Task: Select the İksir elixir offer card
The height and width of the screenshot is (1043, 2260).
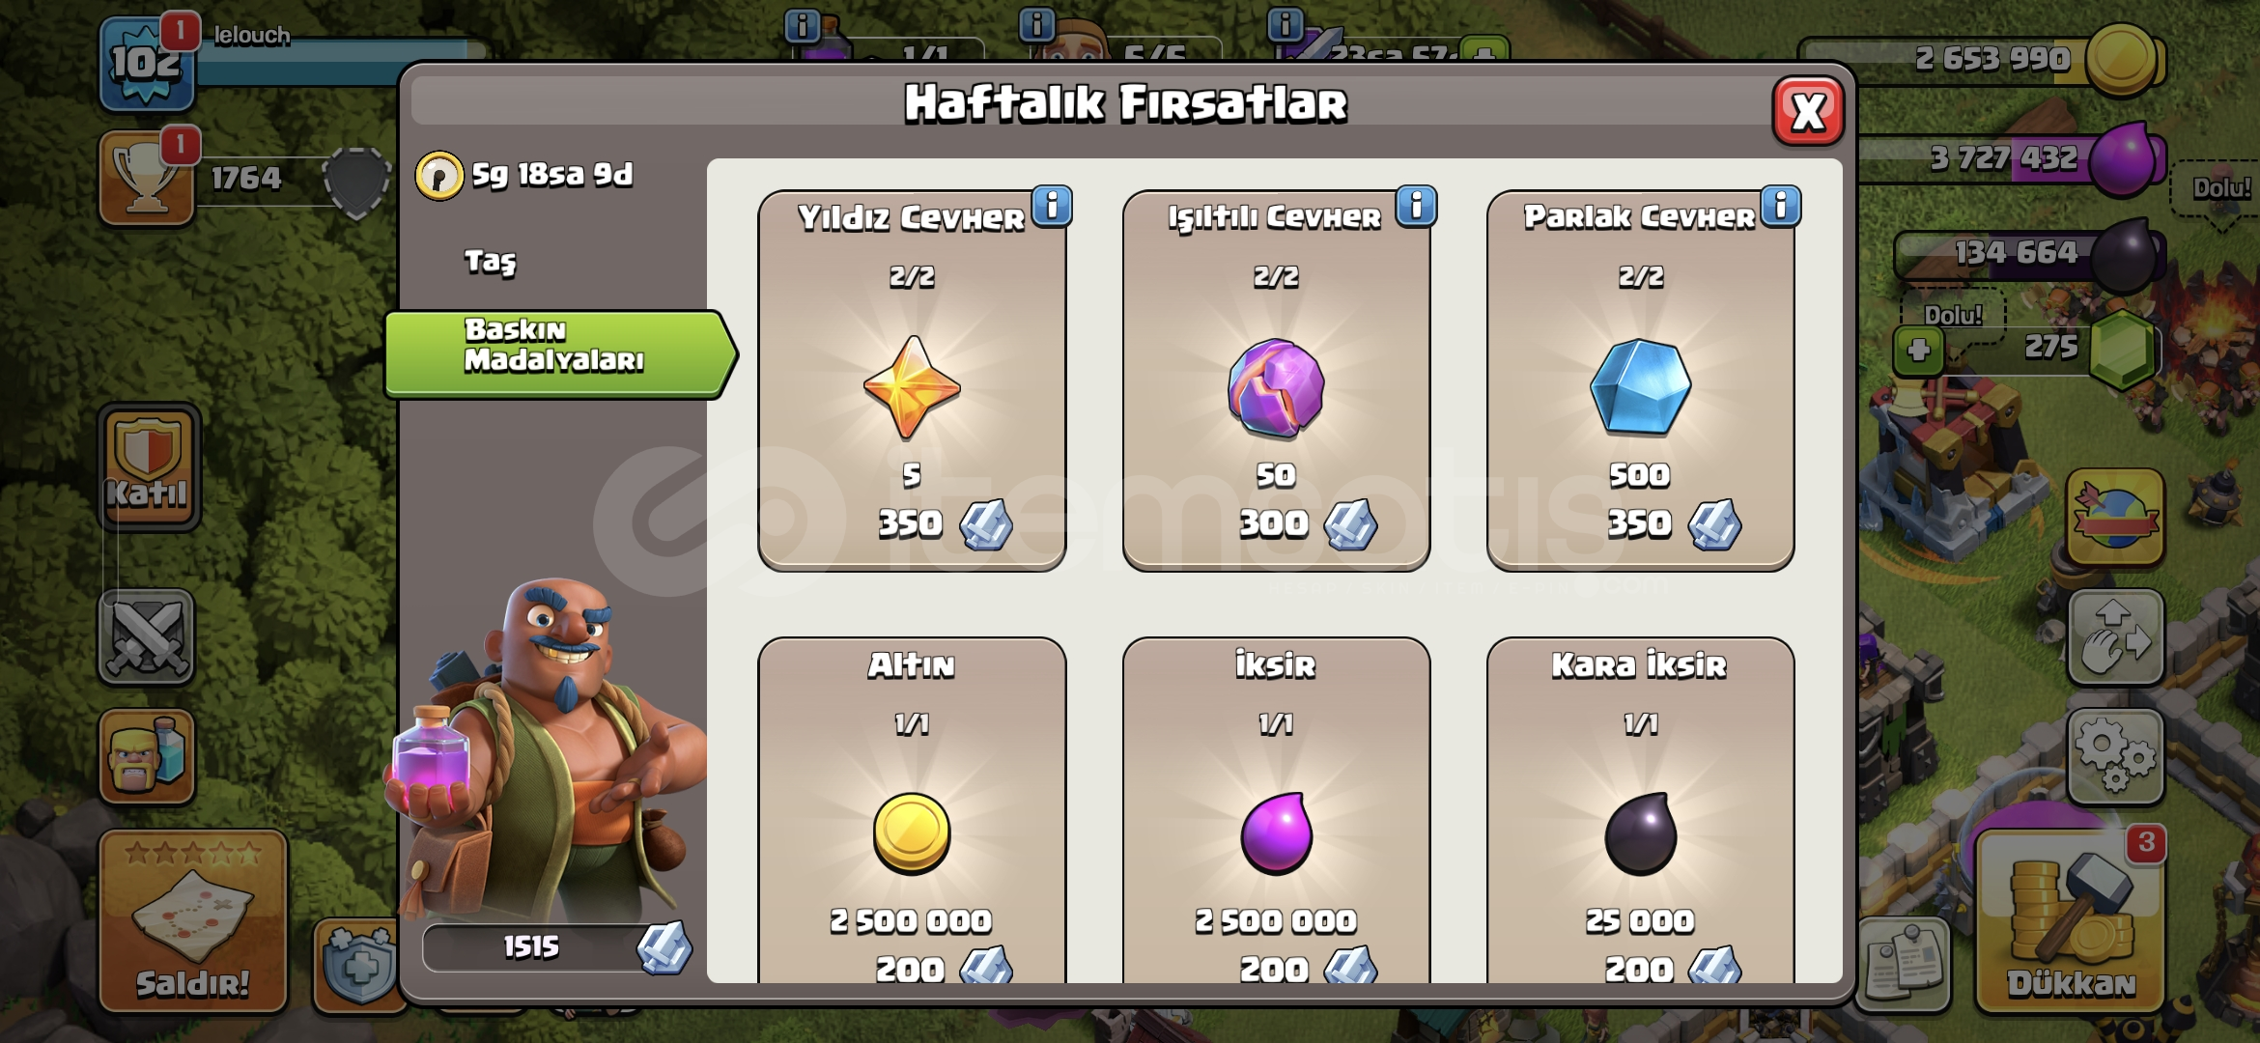Action: click(1276, 811)
